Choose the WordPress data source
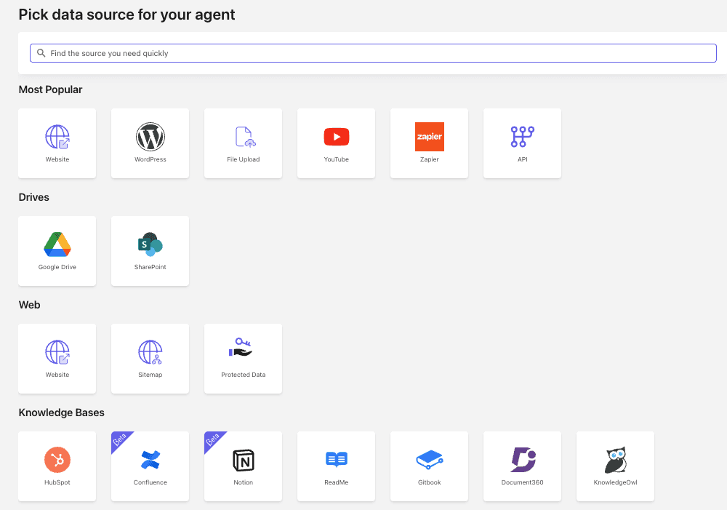 150,143
